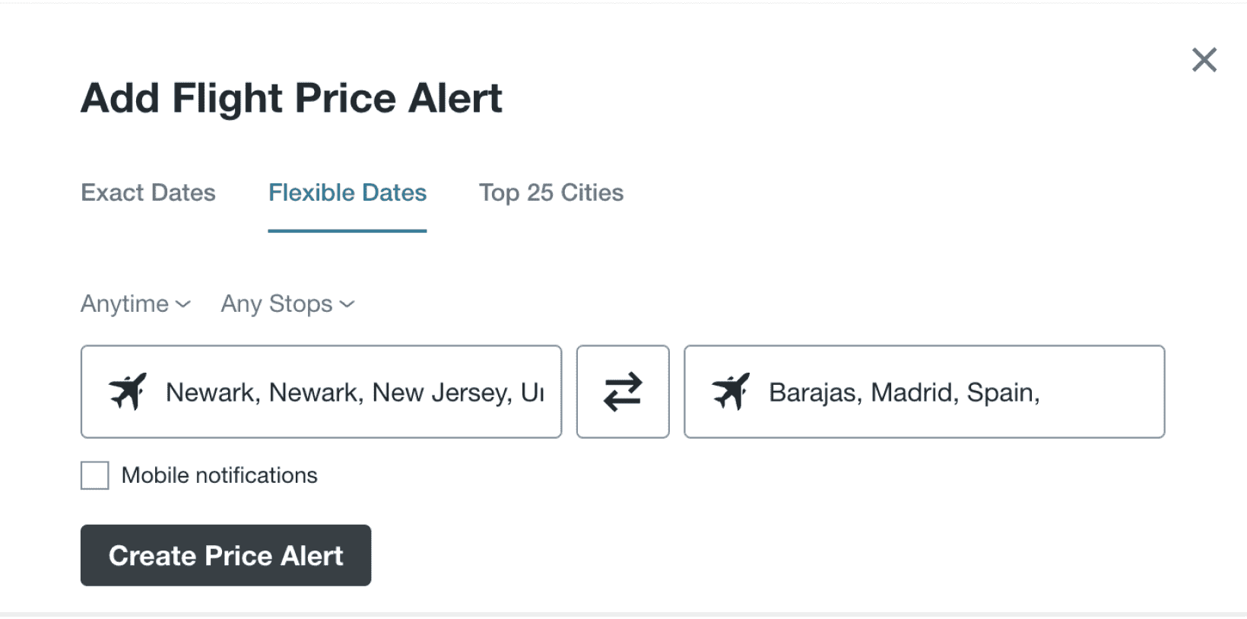Click the underline beneath Flexible Dates
Image resolution: width=1247 pixels, height=619 pixels.
click(347, 230)
